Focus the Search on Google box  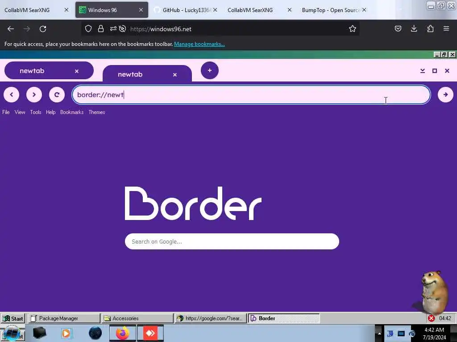(x=232, y=241)
